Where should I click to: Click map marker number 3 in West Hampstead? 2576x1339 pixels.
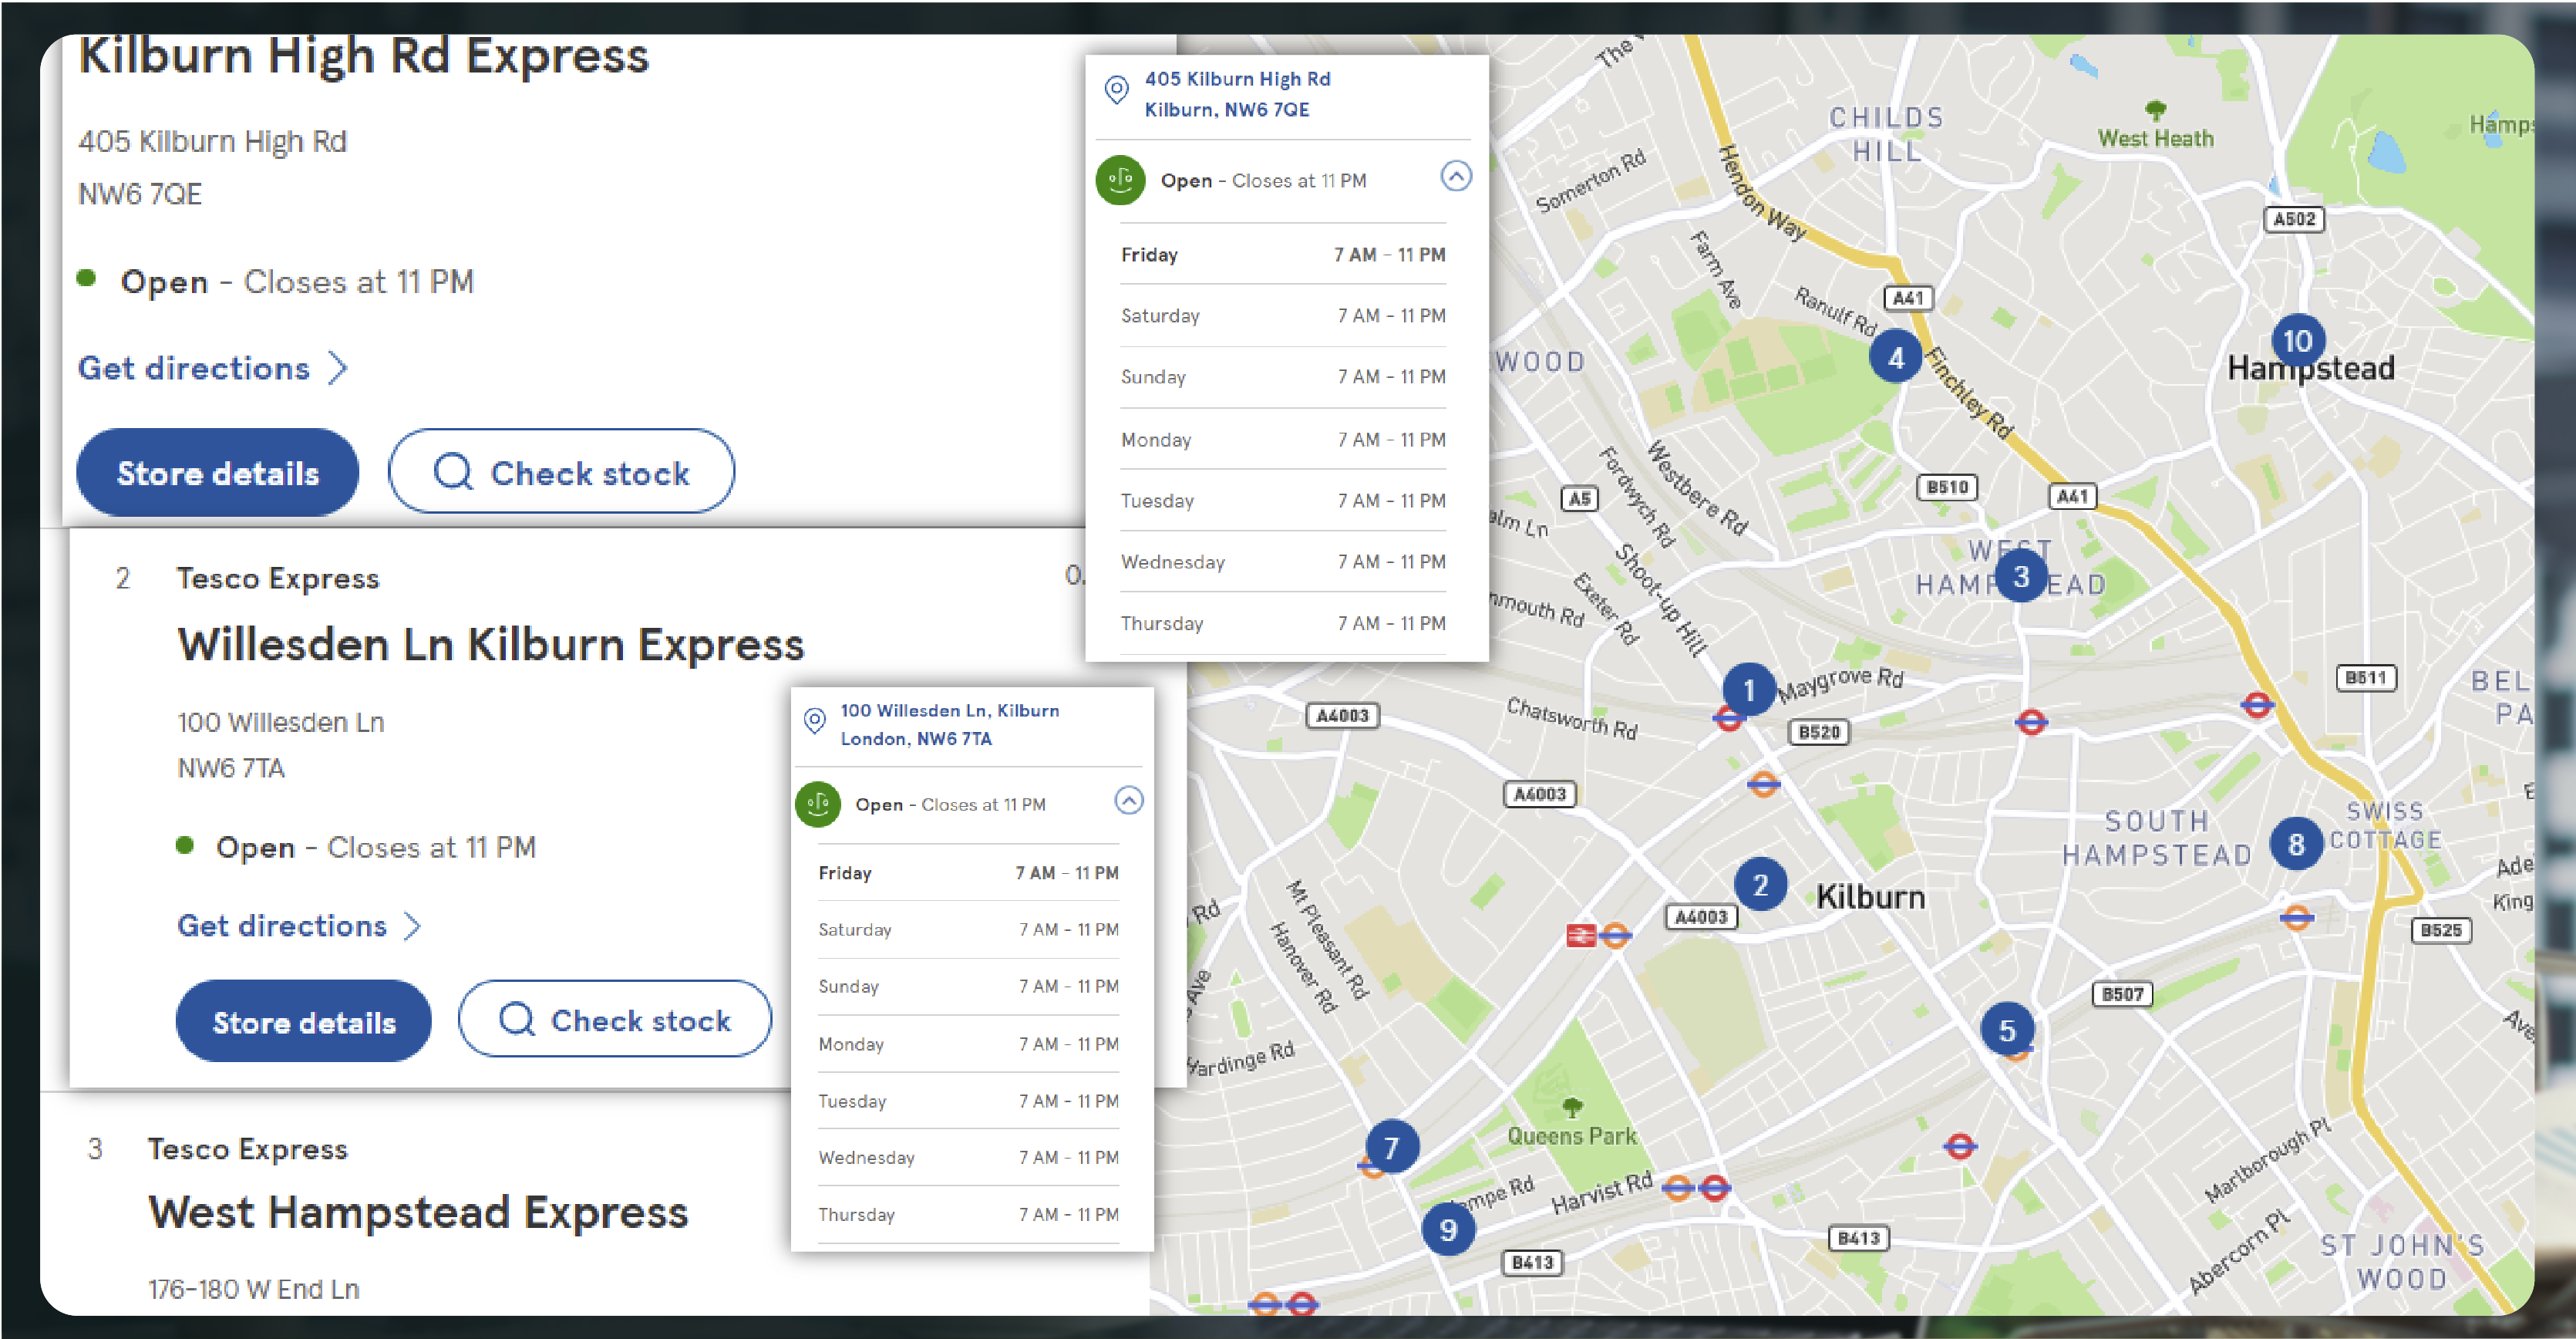pyautogui.click(x=2020, y=576)
